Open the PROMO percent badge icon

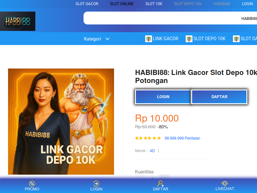(32, 183)
